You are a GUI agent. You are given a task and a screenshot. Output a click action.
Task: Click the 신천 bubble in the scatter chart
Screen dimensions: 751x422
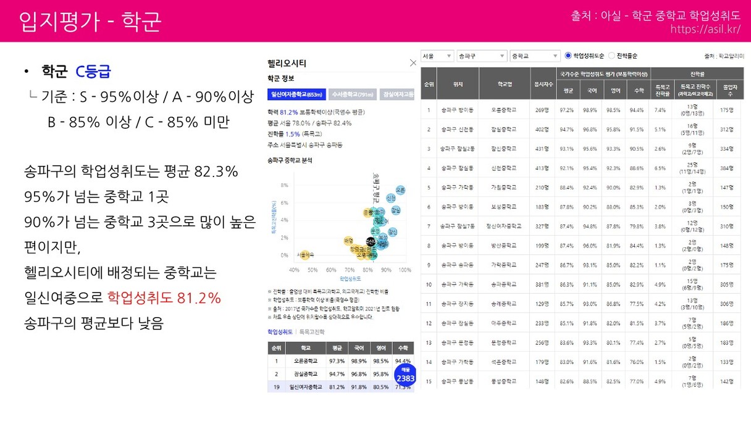391,198
